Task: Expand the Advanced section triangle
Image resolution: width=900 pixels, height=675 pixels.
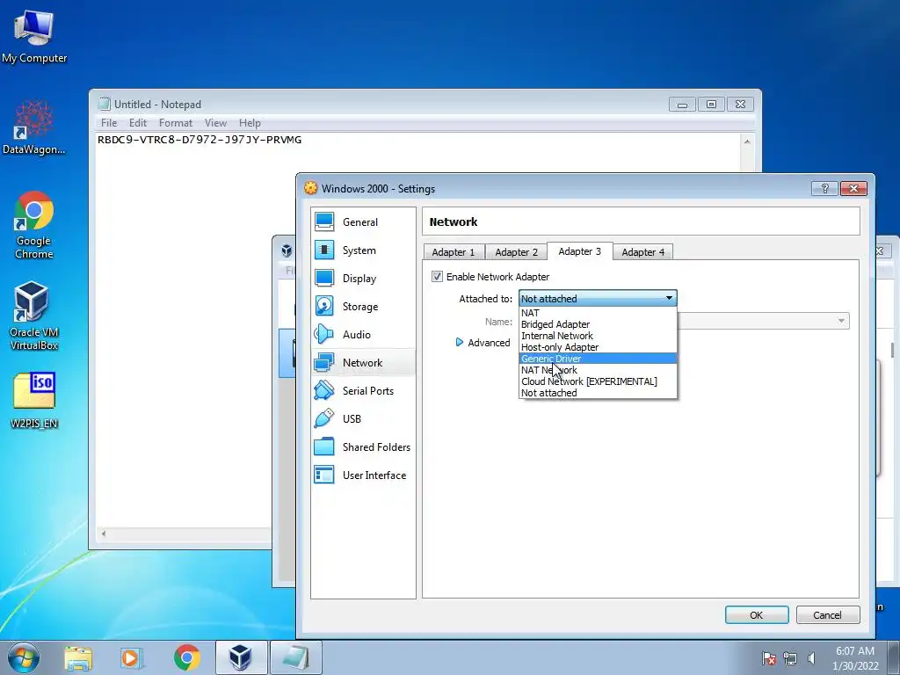Action: click(459, 342)
